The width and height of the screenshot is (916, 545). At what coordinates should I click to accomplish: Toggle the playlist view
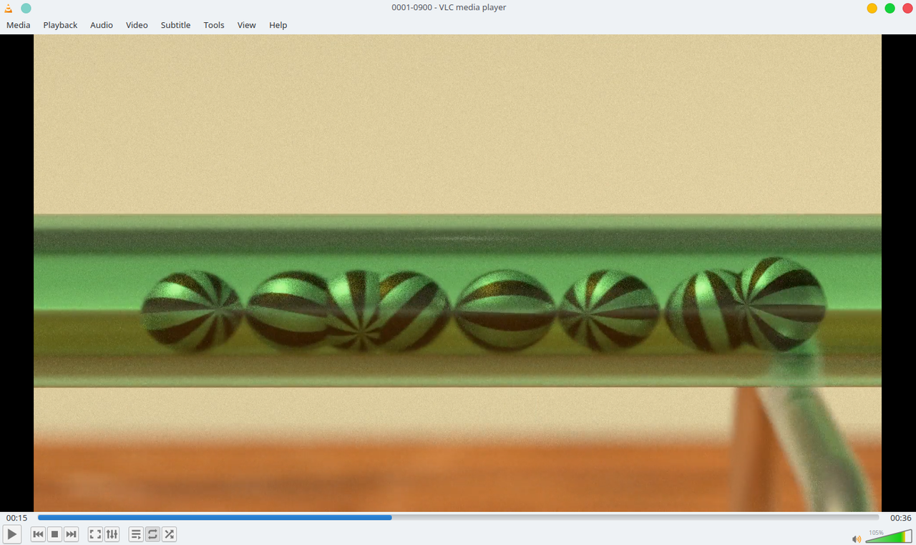pyautogui.click(x=136, y=534)
